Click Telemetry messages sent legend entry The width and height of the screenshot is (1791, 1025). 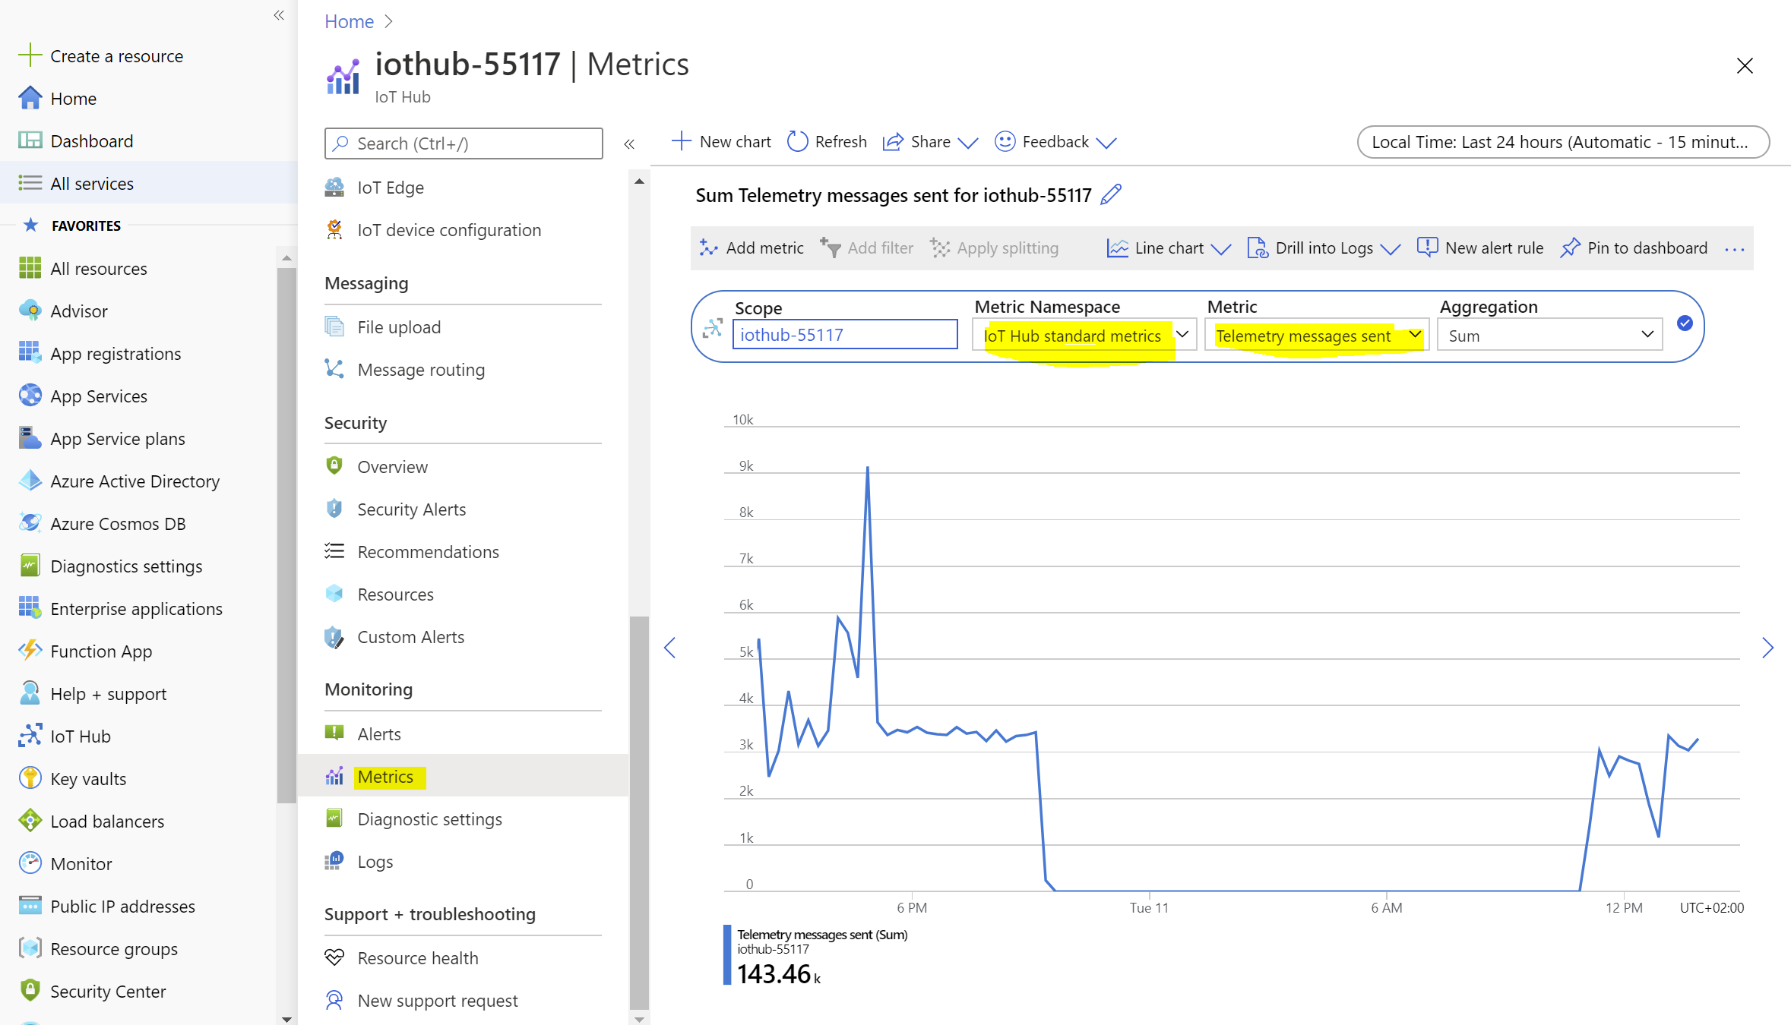[822, 935]
